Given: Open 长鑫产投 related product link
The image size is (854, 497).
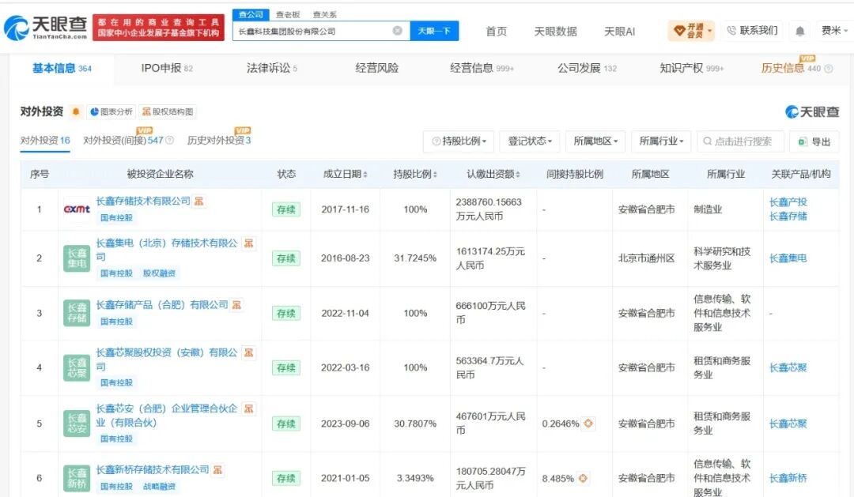Looking at the screenshot, I should [788, 202].
